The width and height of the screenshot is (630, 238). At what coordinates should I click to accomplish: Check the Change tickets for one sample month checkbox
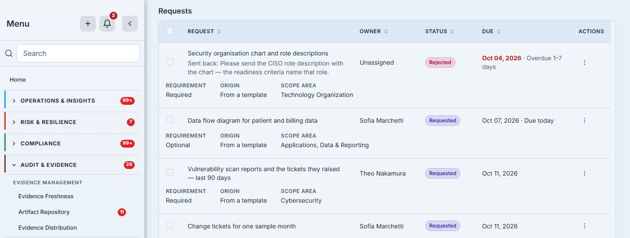tap(170, 225)
